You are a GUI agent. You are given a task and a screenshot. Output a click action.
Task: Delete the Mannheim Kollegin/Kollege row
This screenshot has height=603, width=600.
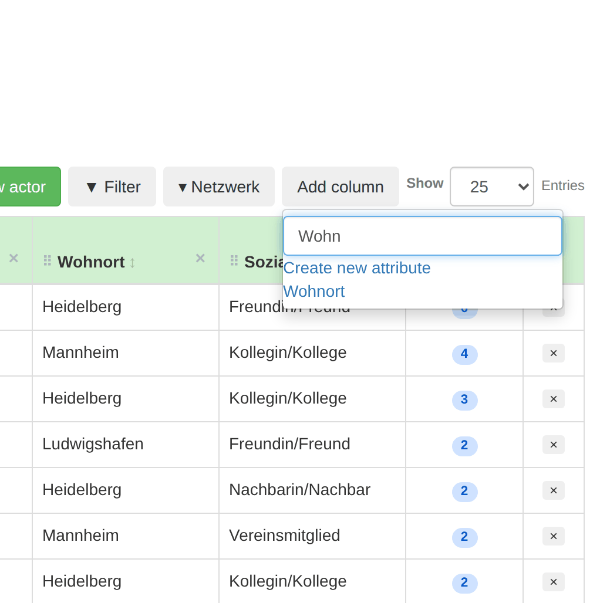554,353
